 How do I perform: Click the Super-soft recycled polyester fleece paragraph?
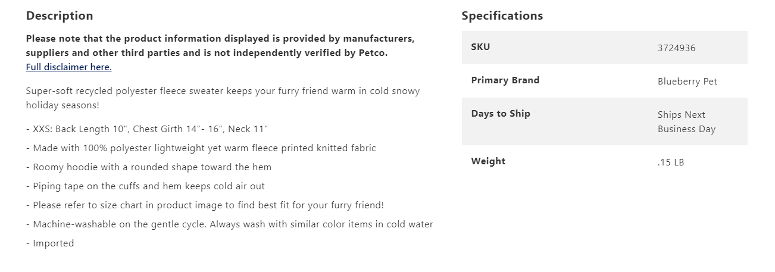point(223,98)
